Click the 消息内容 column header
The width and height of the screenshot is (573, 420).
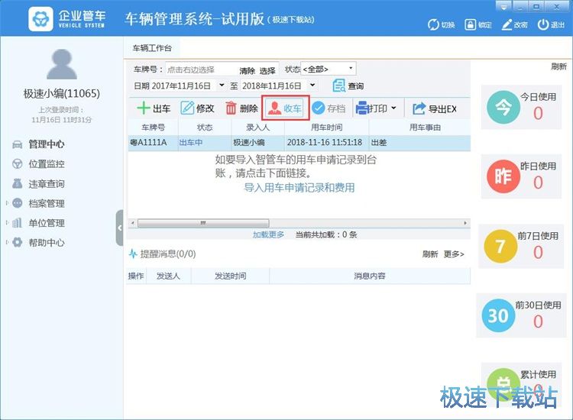[x=370, y=276]
